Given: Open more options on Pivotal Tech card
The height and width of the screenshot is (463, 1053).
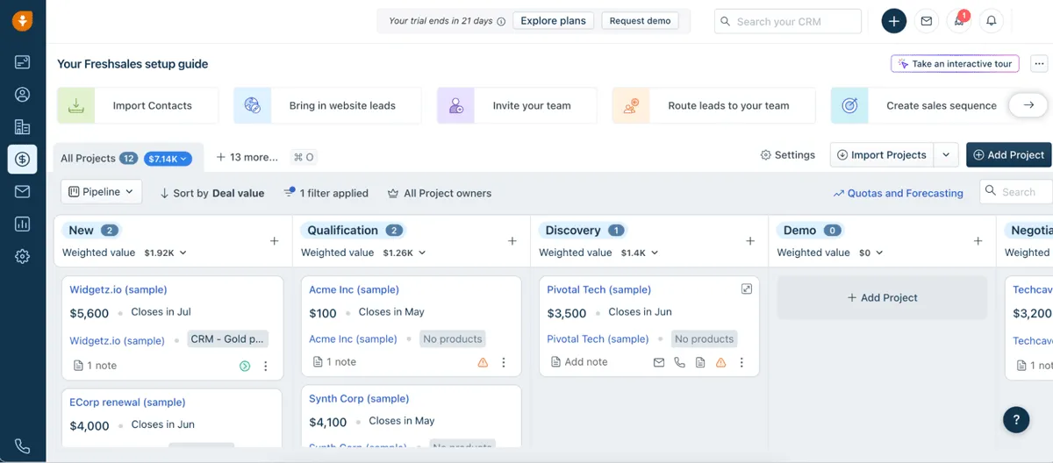Looking at the screenshot, I should tap(741, 362).
